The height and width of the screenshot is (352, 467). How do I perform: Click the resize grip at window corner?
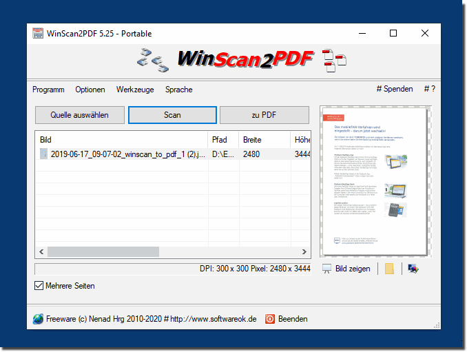coord(437,326)
